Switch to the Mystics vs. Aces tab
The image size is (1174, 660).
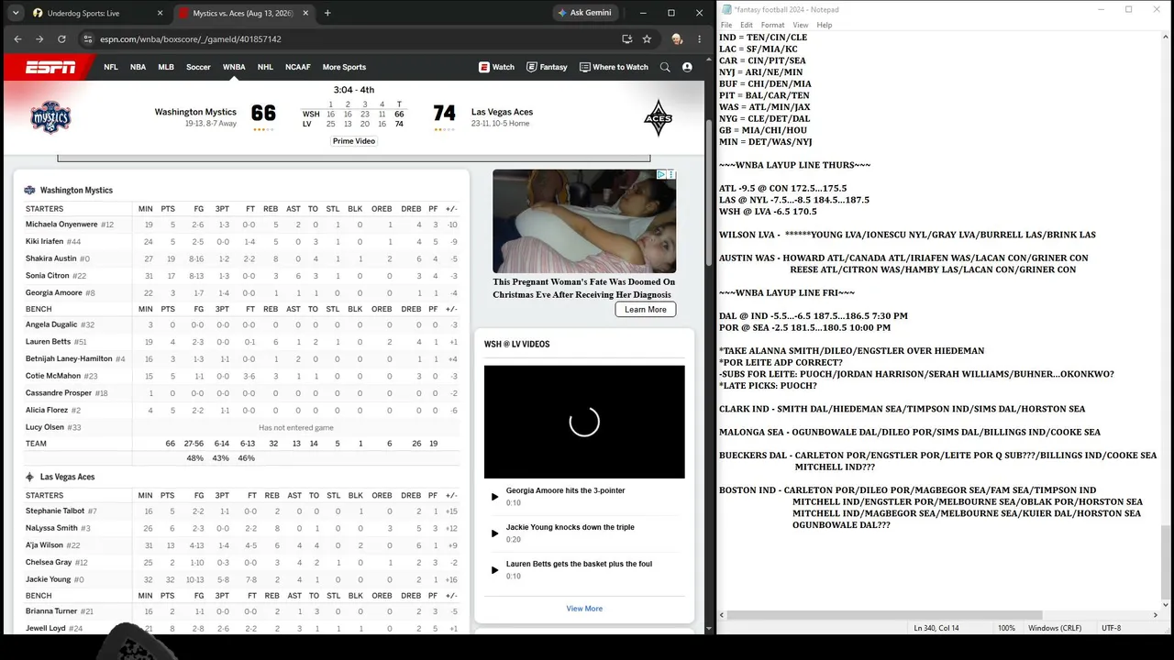pos(243,13)
